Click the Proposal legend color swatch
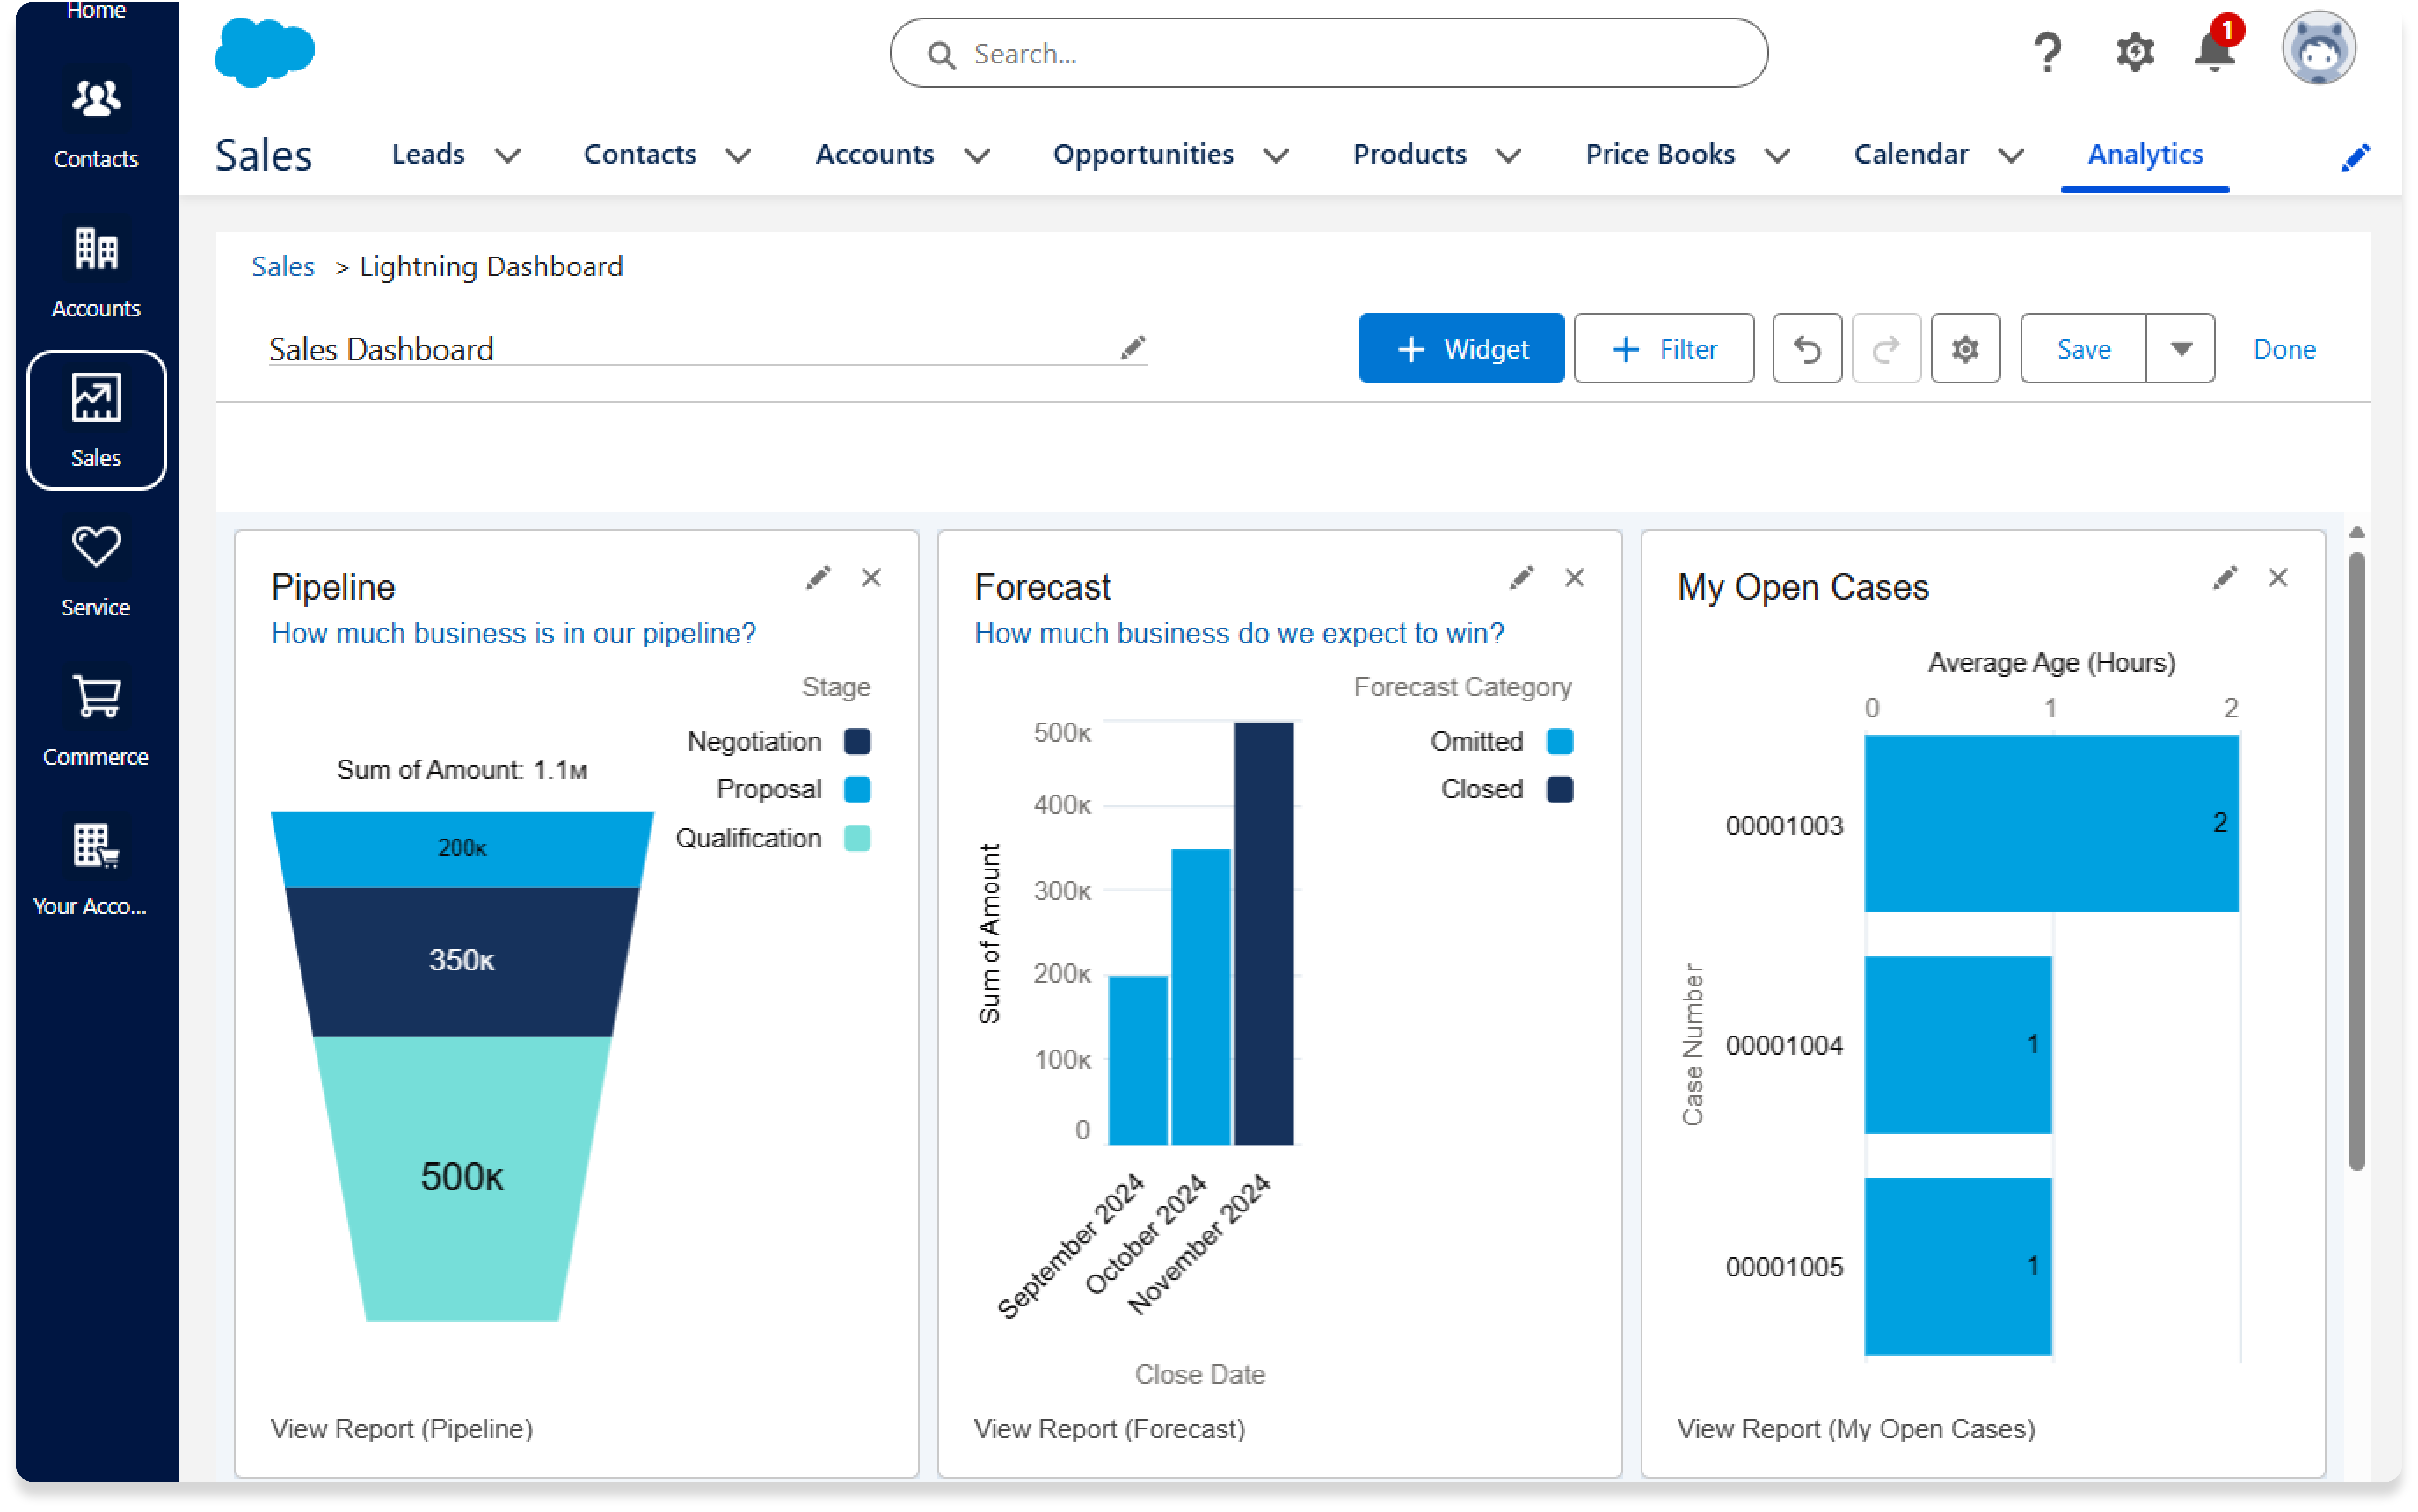The image size is (2418, 1512). (857, 790)
